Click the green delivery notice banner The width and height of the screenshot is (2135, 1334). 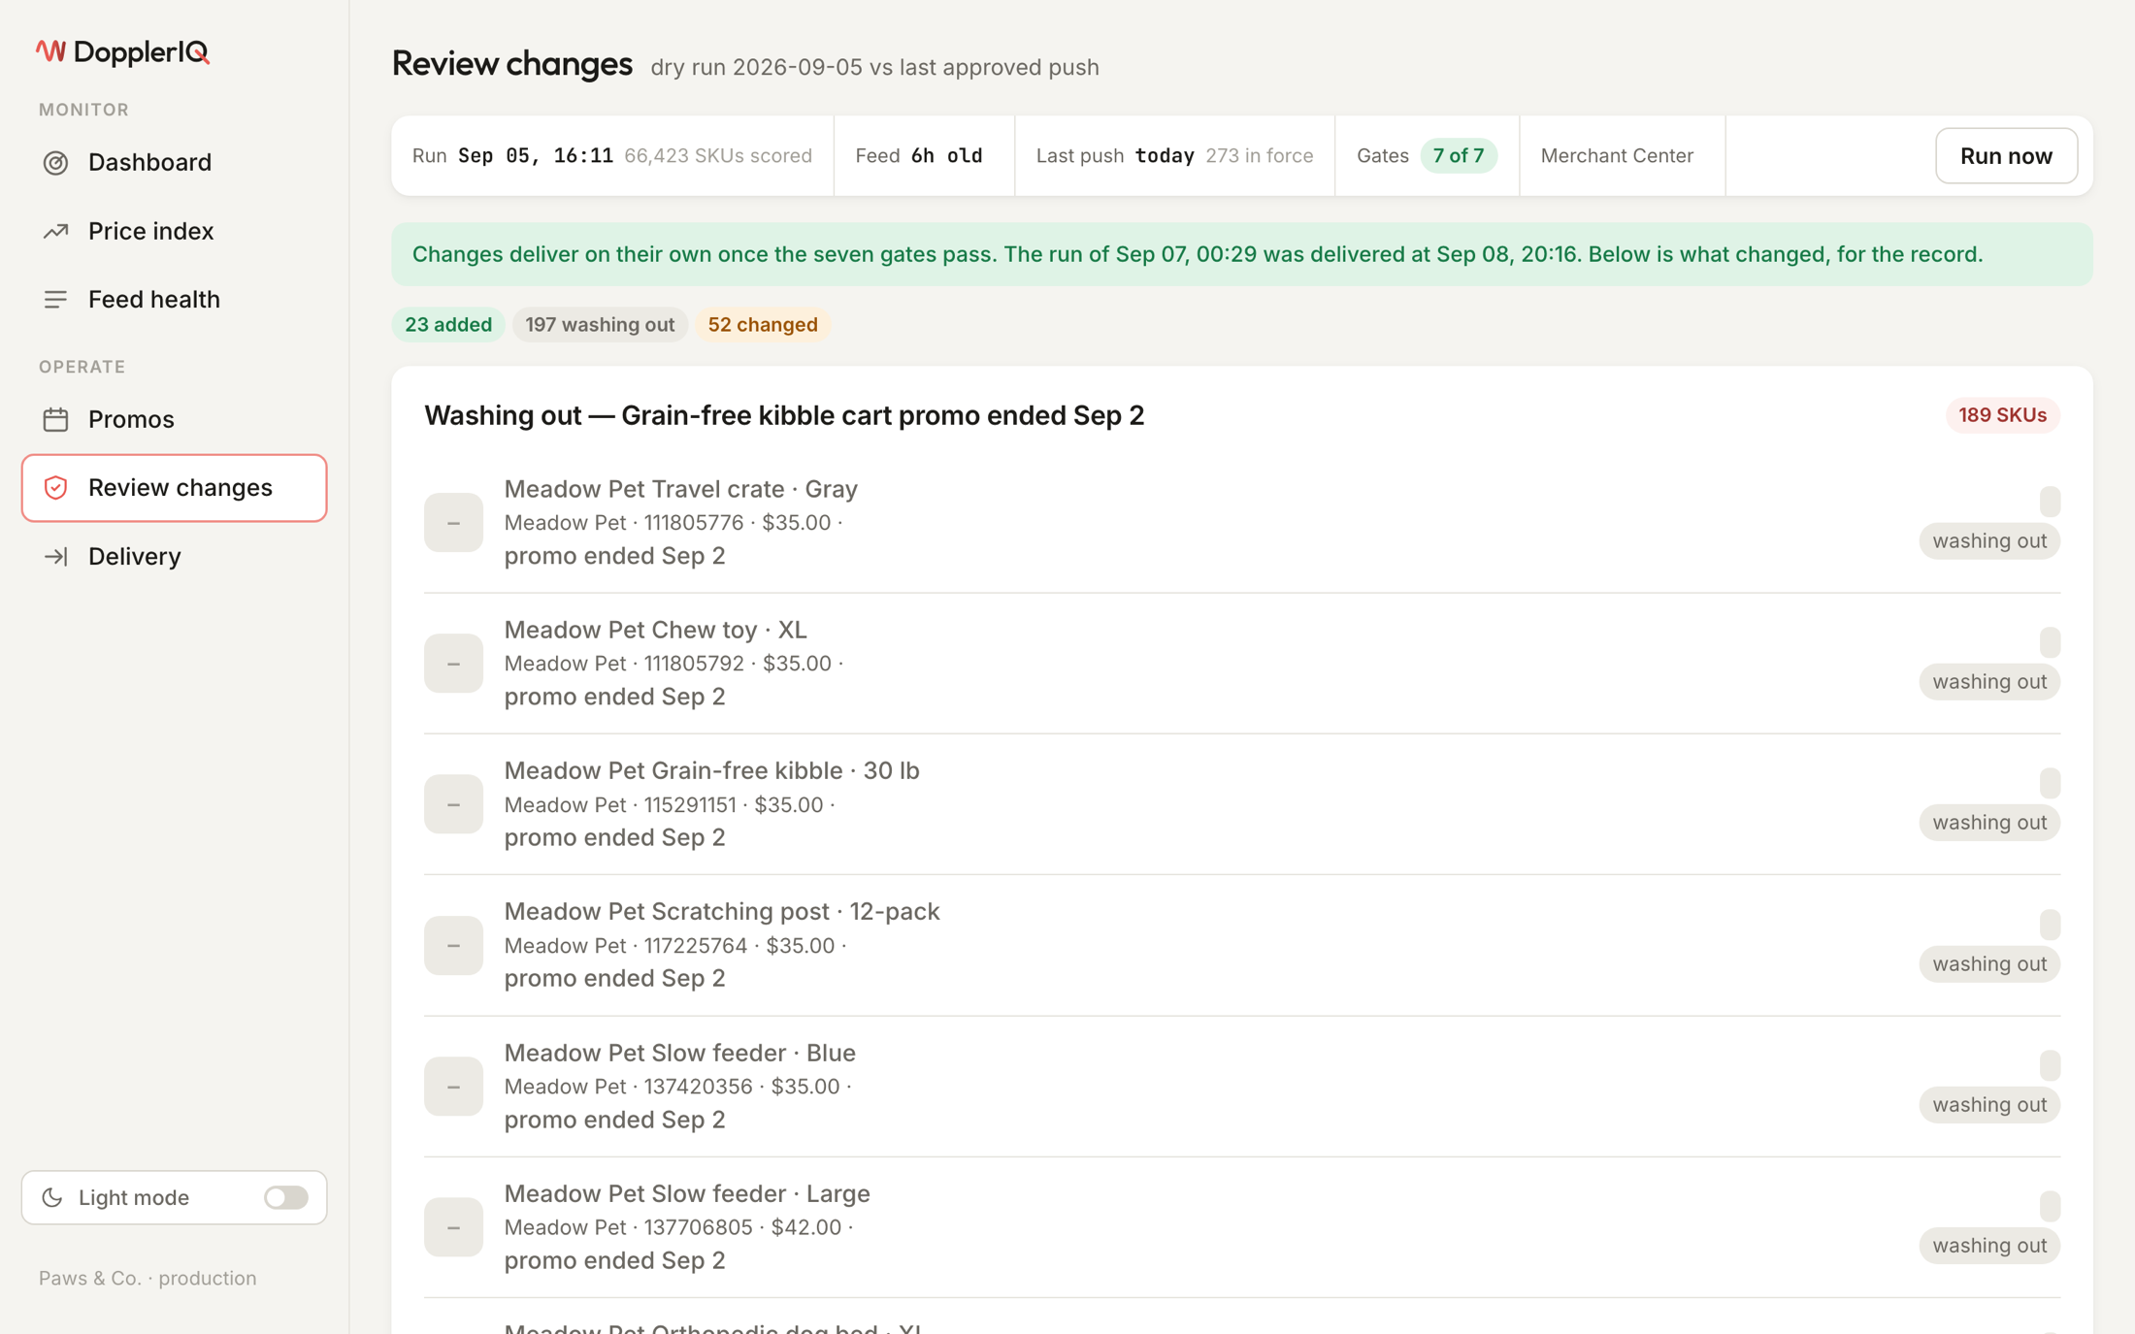tap(1242, 254)
